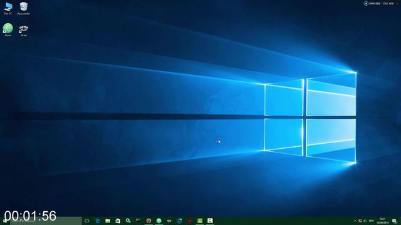Open the network status tray icon

(x=360, y=221)
